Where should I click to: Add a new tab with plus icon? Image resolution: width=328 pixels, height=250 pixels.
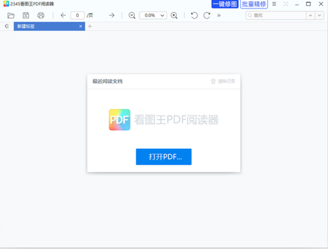[90, 26]
